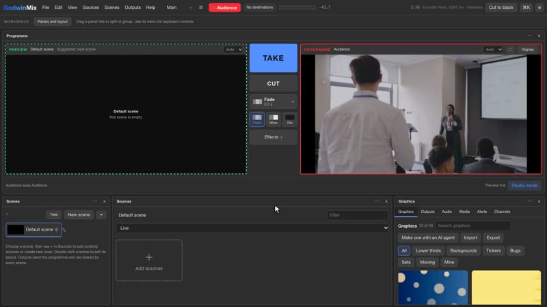Image resolution: width=547 pixels, height=307 pixels.
Task: Add a new workspace with plus icon
Action: (x=191, y=8)
